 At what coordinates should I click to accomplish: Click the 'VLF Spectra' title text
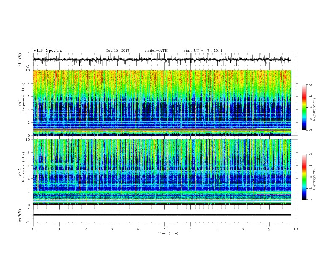tap(48, 50)
